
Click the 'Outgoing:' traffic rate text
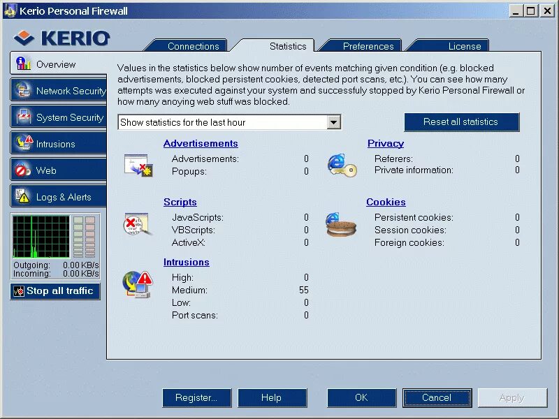[56, 265]
